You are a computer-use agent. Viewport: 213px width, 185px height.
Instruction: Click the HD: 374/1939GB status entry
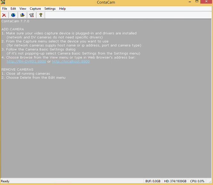(x=175, y=181)
